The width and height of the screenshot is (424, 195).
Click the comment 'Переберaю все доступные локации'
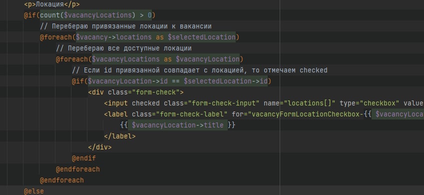click(x=124, y=48)
